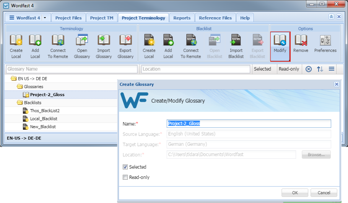This screenshot has width=348, height=203.
Task: Switch to the Project Files tab
Action: (x=68, y=18)
